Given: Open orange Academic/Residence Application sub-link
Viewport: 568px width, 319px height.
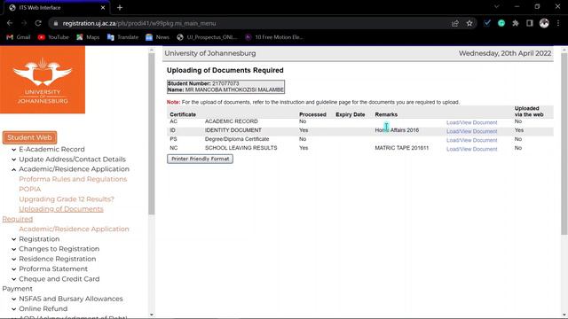Looking at the screenshot, I should click(74, 229).
